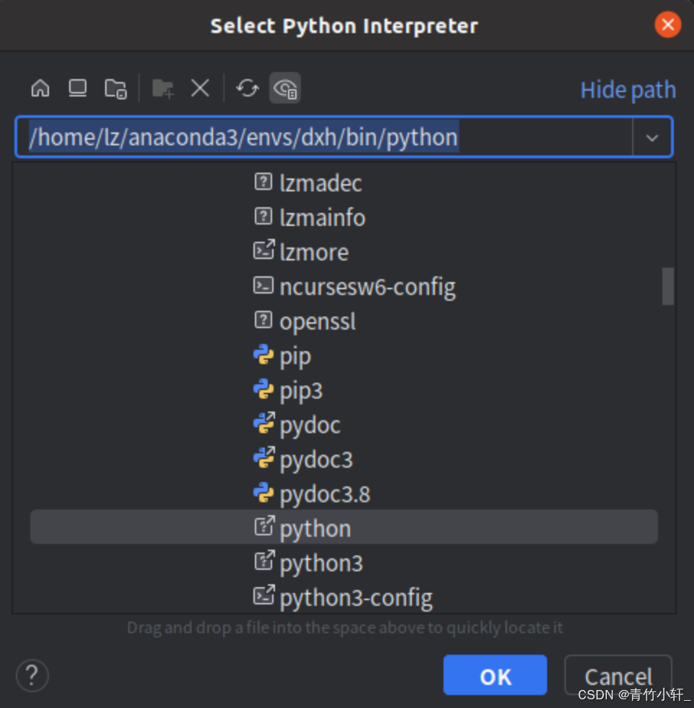Jump to the project directory
The height and width of the screenshot is (708, 694).
[x=114, y=88]
